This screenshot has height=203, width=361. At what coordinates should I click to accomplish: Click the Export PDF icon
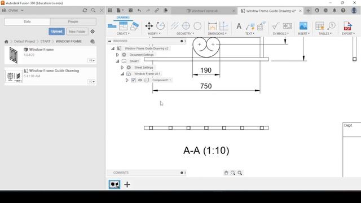coord(347,26)
